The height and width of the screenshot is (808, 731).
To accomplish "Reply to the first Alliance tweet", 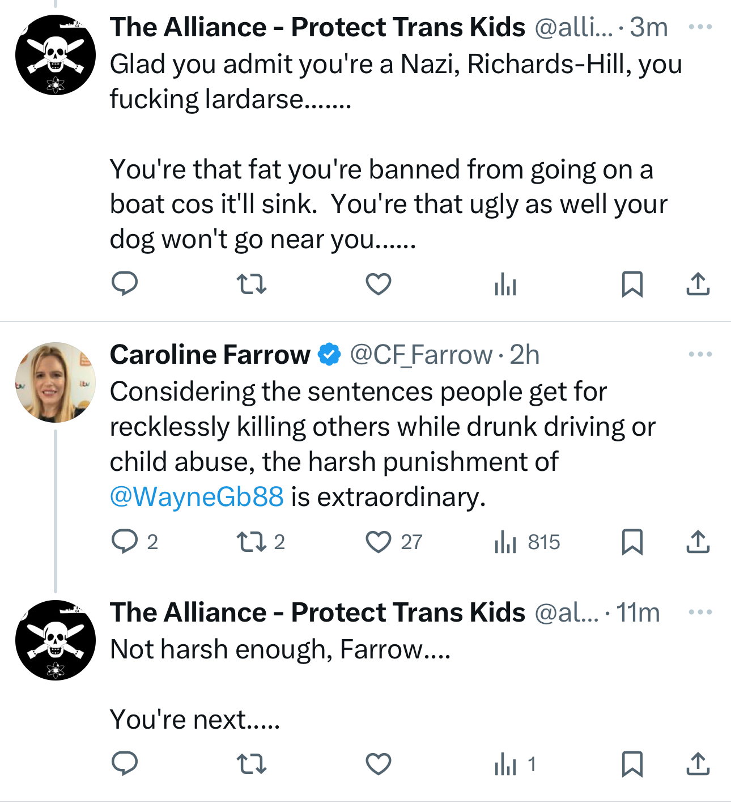I will tap(125, 284).
